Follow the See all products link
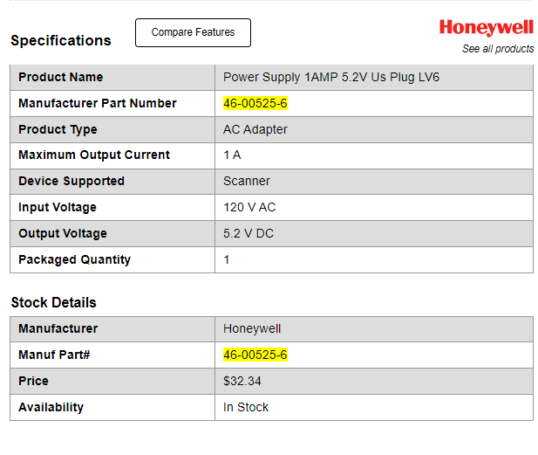 (x=498, y=49)
